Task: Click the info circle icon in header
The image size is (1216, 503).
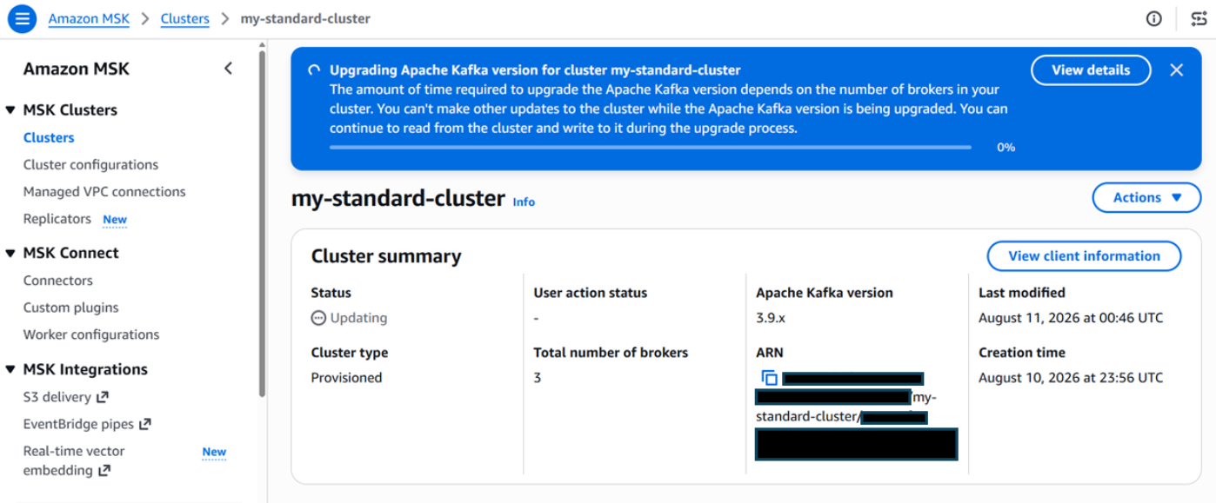Action: pos(1153,18)
